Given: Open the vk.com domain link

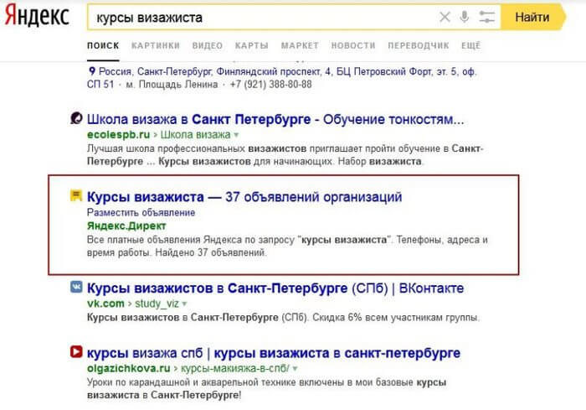Looking at the screenshot, I should point(105,304).
